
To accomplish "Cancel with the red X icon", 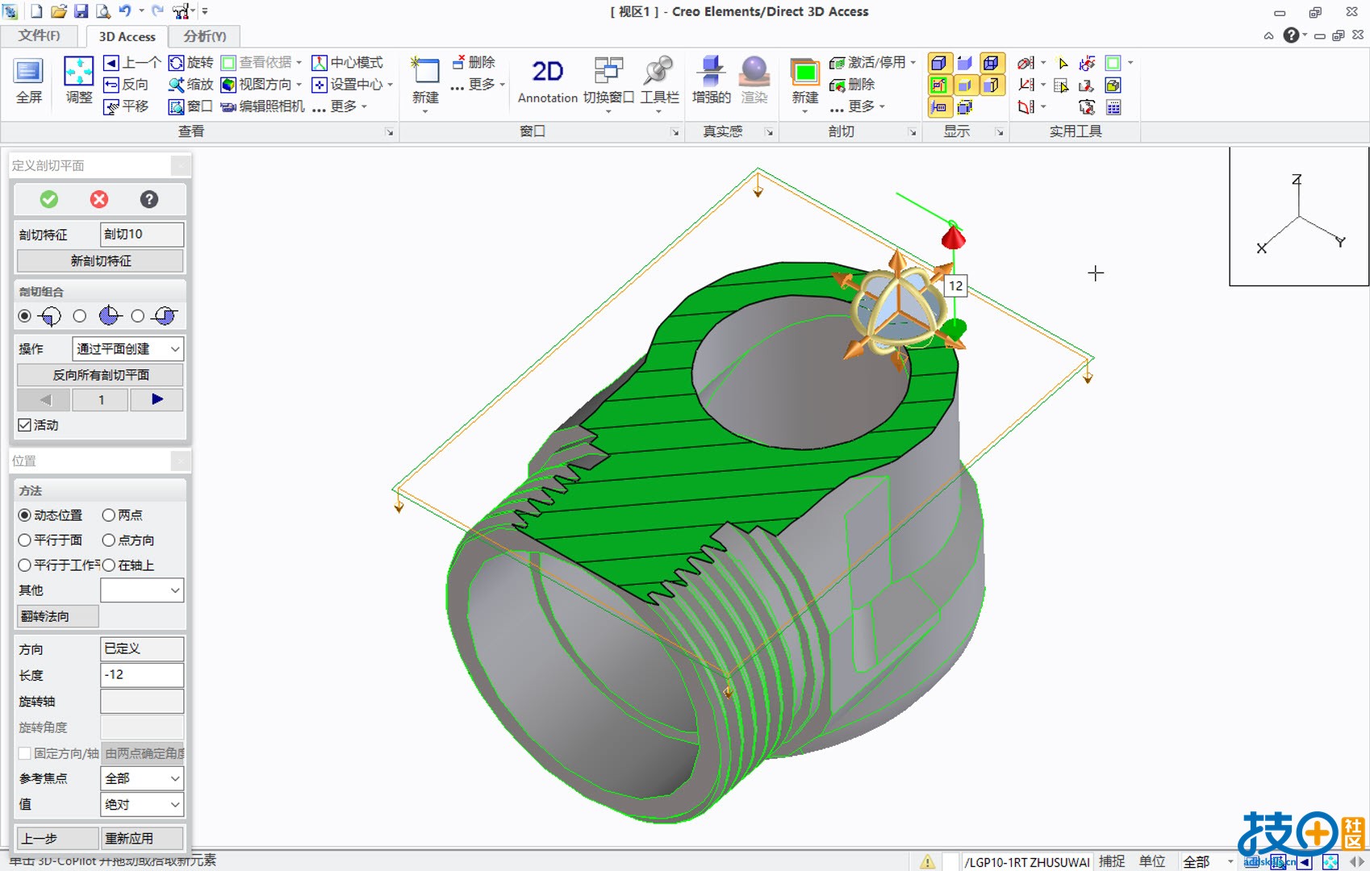I will (99, 199).
